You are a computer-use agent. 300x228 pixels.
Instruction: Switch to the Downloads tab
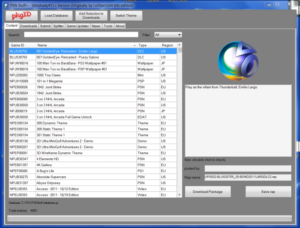28,26
